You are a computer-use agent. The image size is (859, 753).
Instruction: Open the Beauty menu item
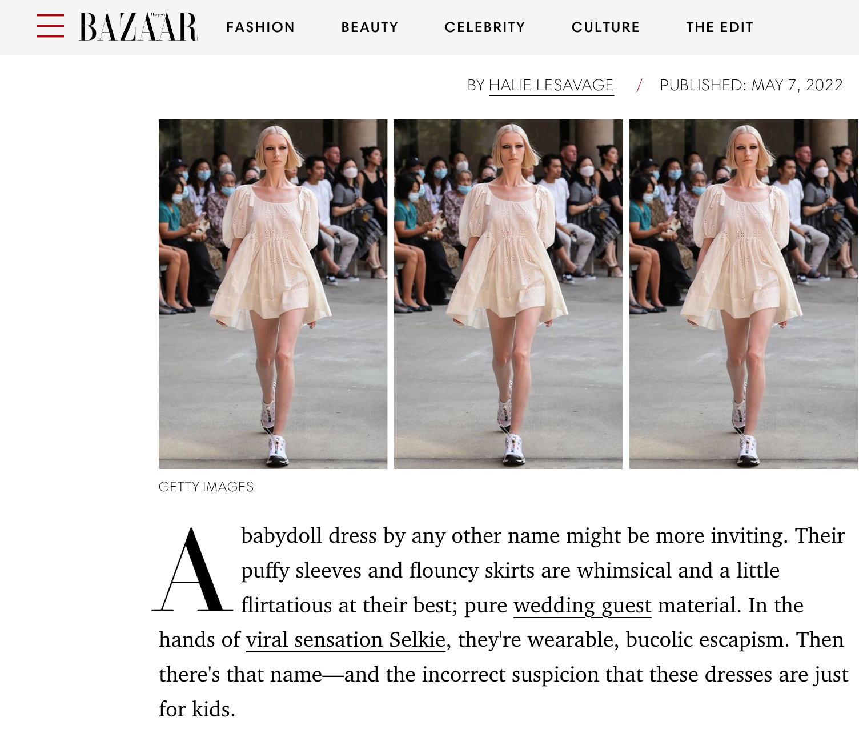(370, 27)
